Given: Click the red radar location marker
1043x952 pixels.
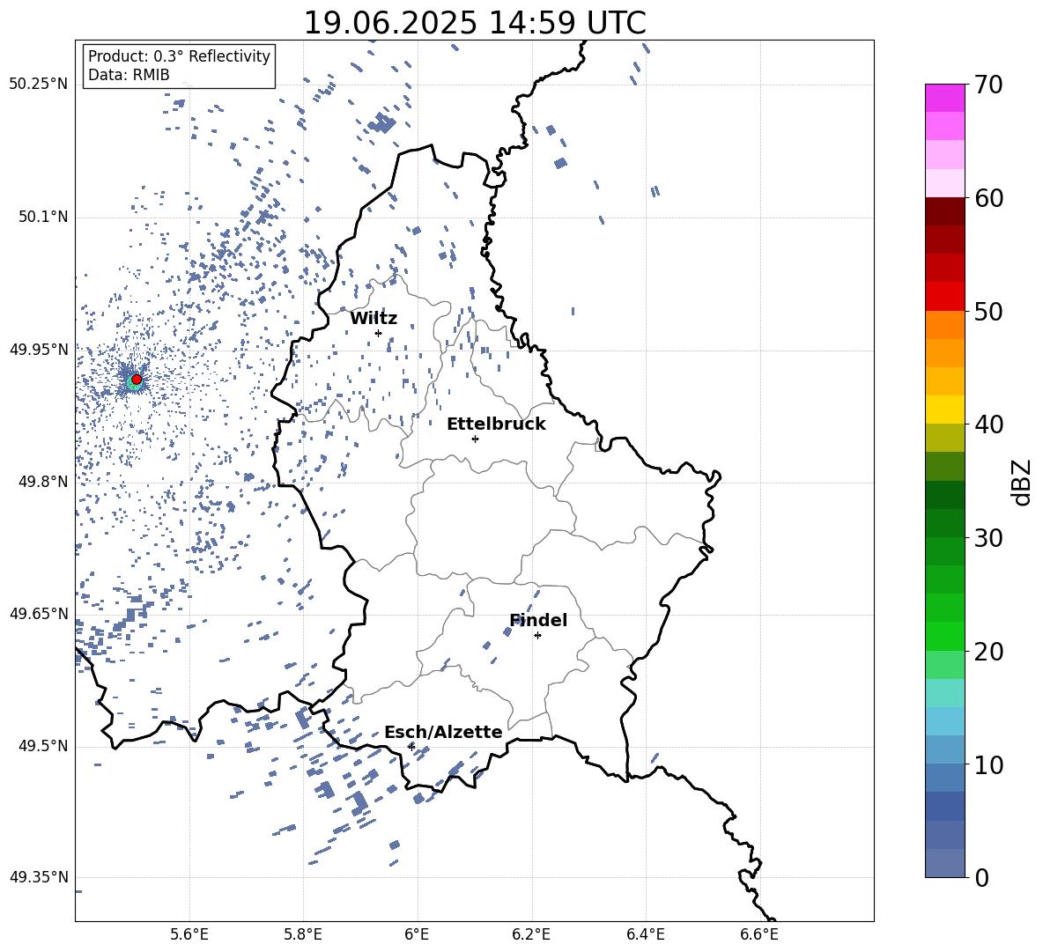Looking at the screenshot, I should point(137,380).
